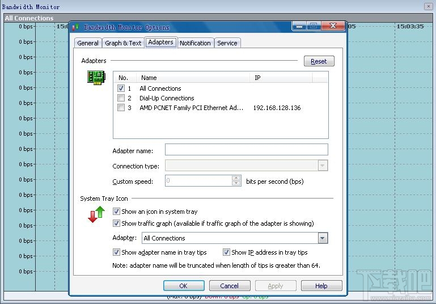Click the Custom speed value field
436x304 pixels.
(198, 181)
